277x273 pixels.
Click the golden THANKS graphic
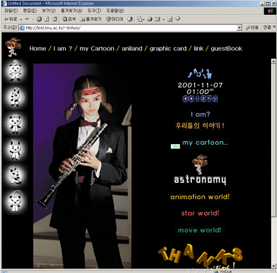(200, 255)
